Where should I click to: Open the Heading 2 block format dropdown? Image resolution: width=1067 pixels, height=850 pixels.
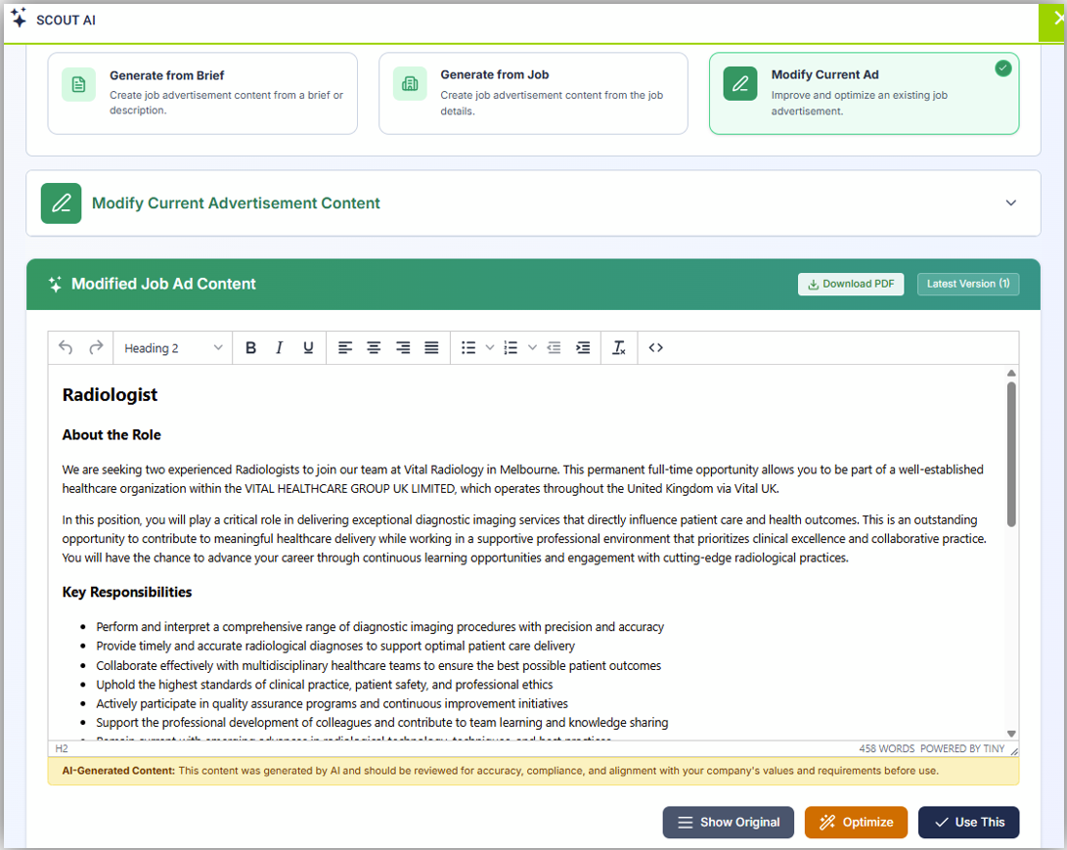tap(173, 348)
